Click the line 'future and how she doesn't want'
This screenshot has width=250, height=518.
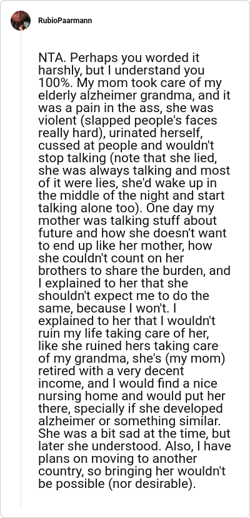(x=132, y=234)
